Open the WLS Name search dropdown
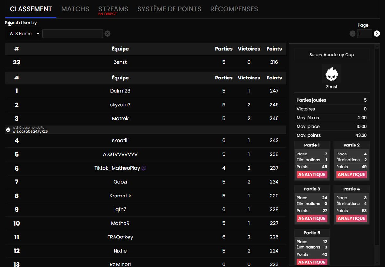 coord(24,34)
